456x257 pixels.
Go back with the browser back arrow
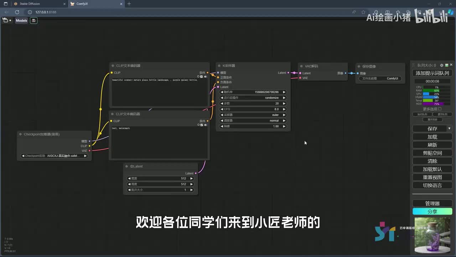click(7, 12)
